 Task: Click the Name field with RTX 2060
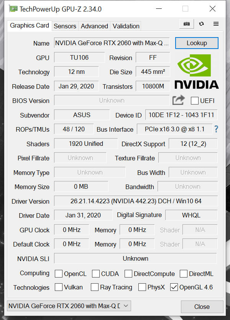pos(112,43)
